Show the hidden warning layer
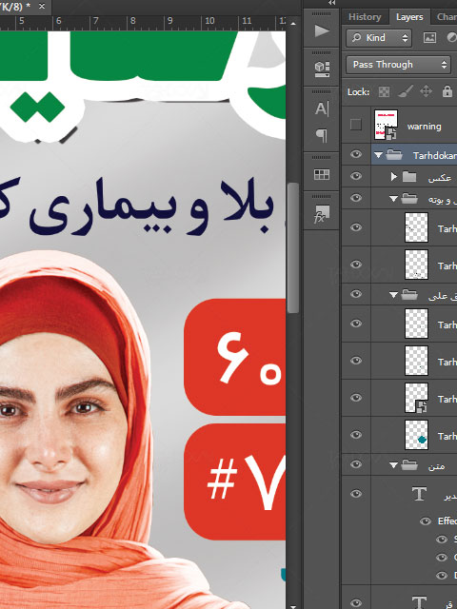Viewport: 457px width, 609px height. 355,125
